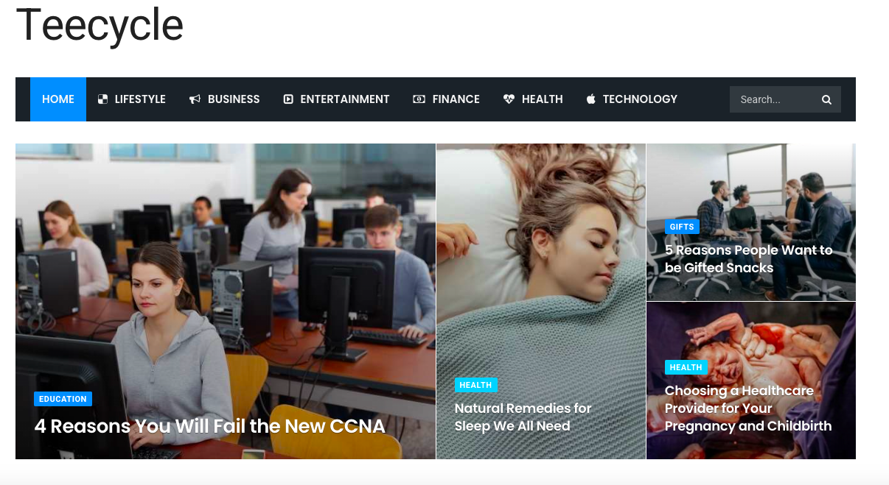Select the Education category tag

[63, 399]
